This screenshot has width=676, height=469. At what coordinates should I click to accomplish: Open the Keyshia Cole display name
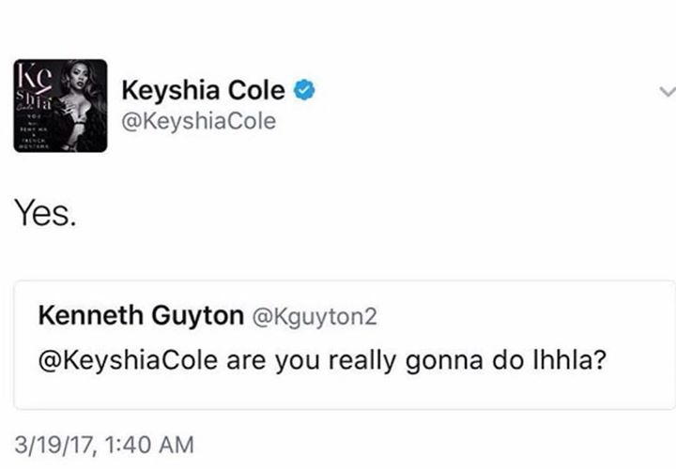point(203,90)
